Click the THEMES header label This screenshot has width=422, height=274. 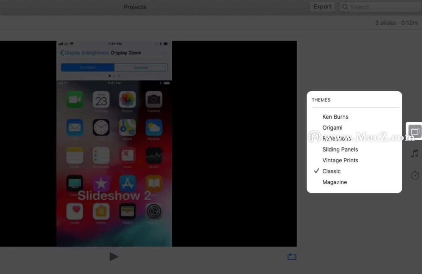(x=321, y=100)
